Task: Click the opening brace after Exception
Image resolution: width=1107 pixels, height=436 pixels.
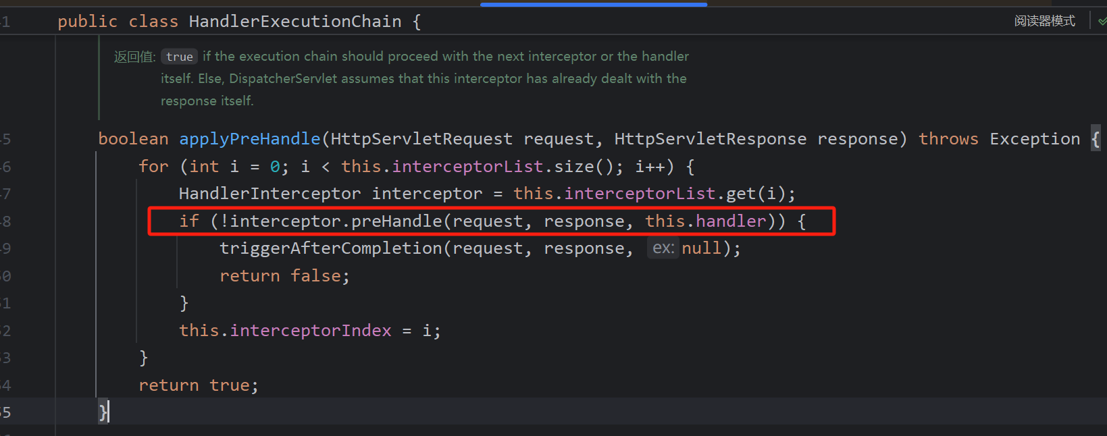Action: [1096, 139]
